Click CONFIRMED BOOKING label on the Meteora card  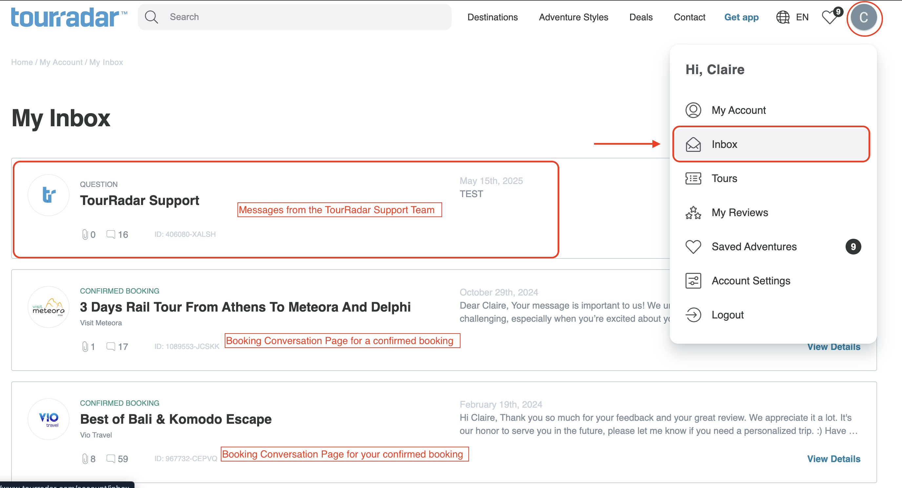(119, 291)
